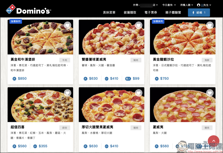The image size is (223, 153).
Task: Select personal size 個人 $99 for 雙醬薯球夏威夷
Action: tap(132, 78)
